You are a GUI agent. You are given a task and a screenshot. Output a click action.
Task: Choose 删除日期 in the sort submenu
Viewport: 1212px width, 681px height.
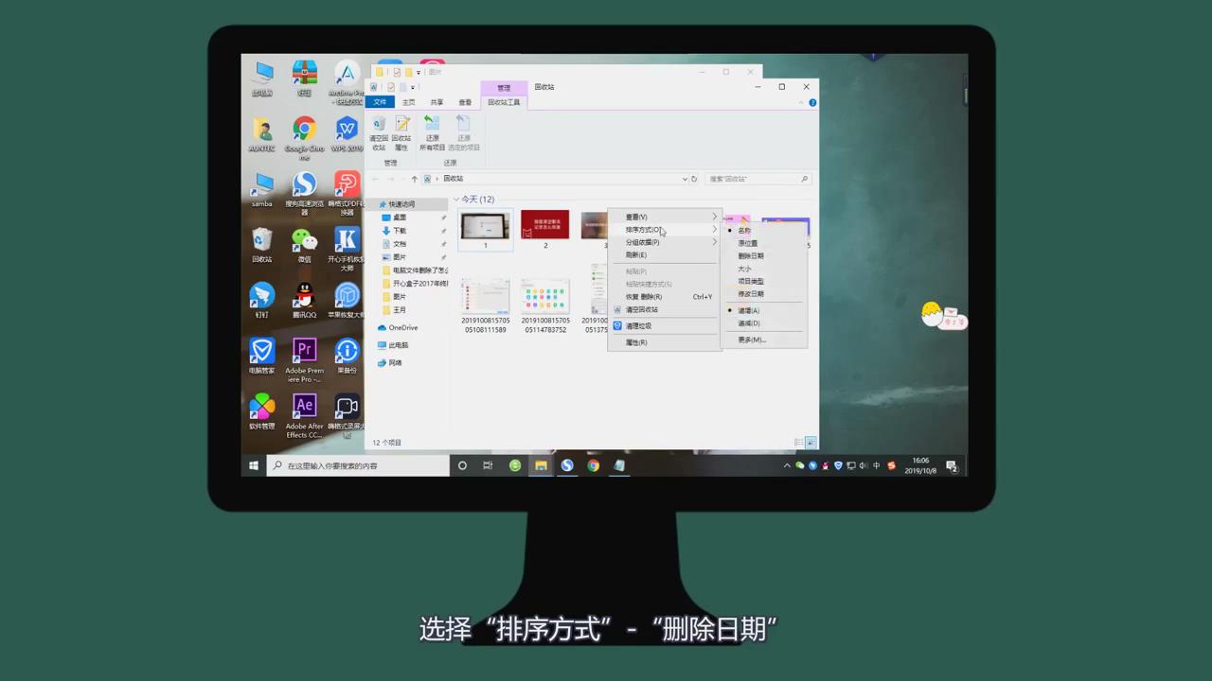coord(750,255)
